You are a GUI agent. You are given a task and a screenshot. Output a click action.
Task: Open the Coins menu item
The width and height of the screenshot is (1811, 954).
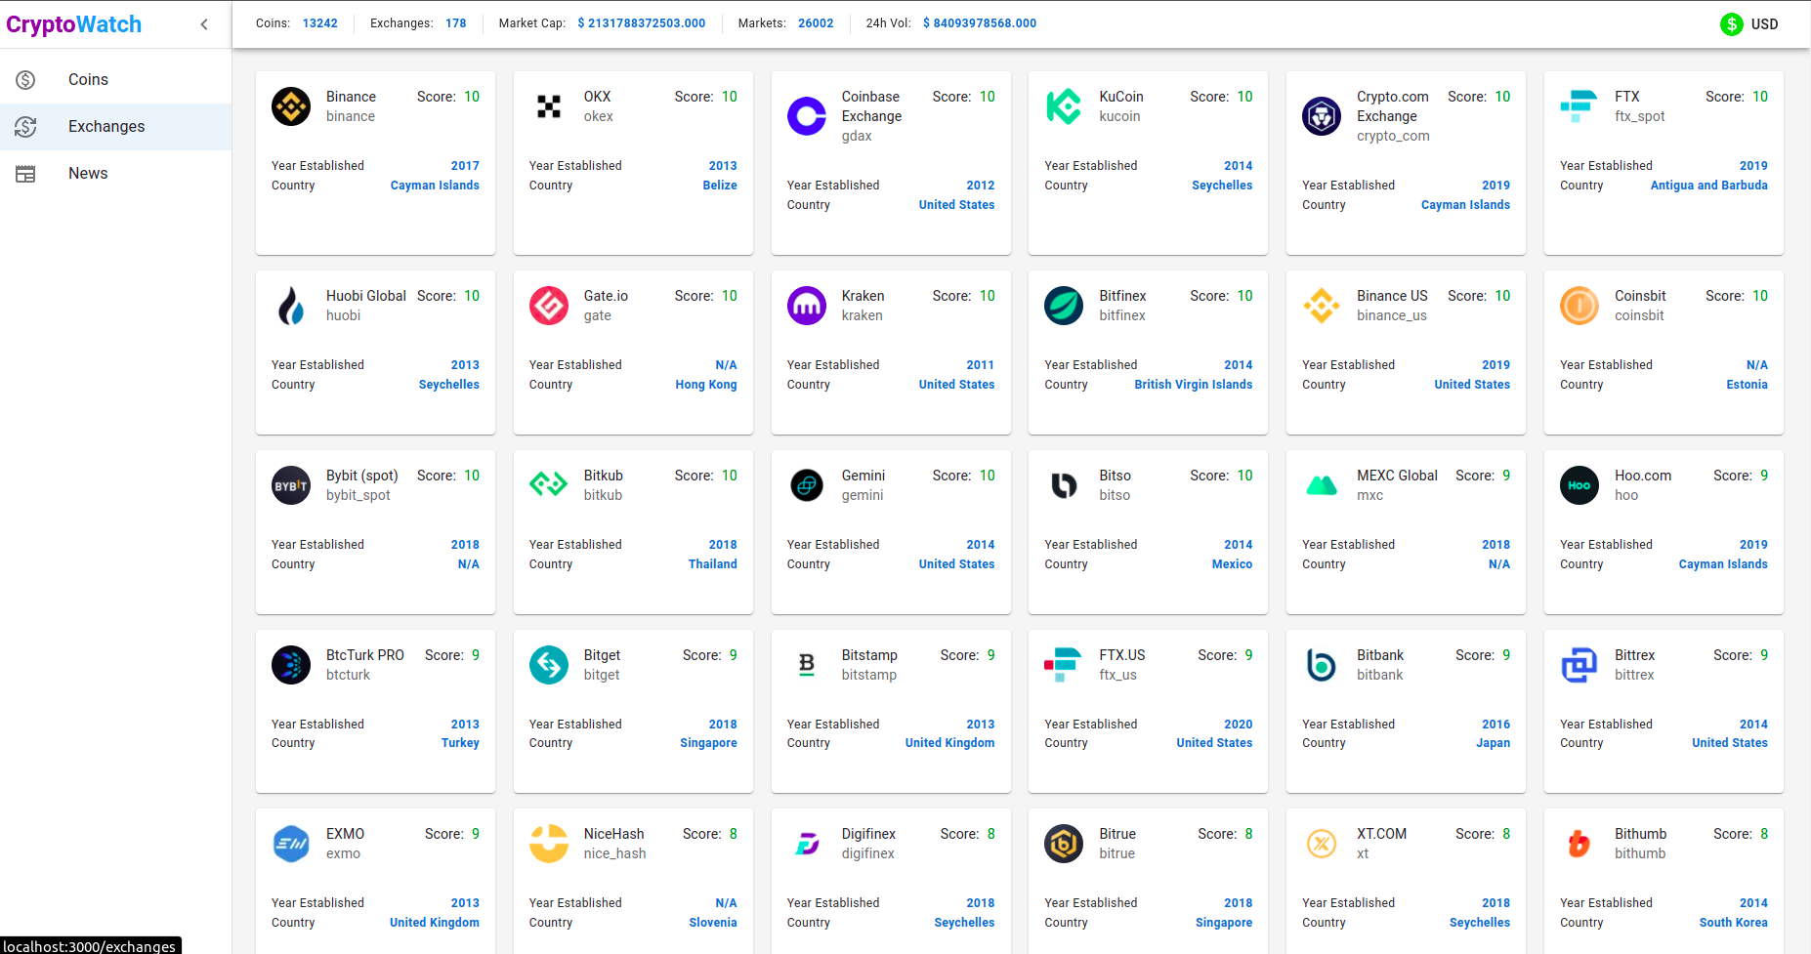tap(115, 80)
